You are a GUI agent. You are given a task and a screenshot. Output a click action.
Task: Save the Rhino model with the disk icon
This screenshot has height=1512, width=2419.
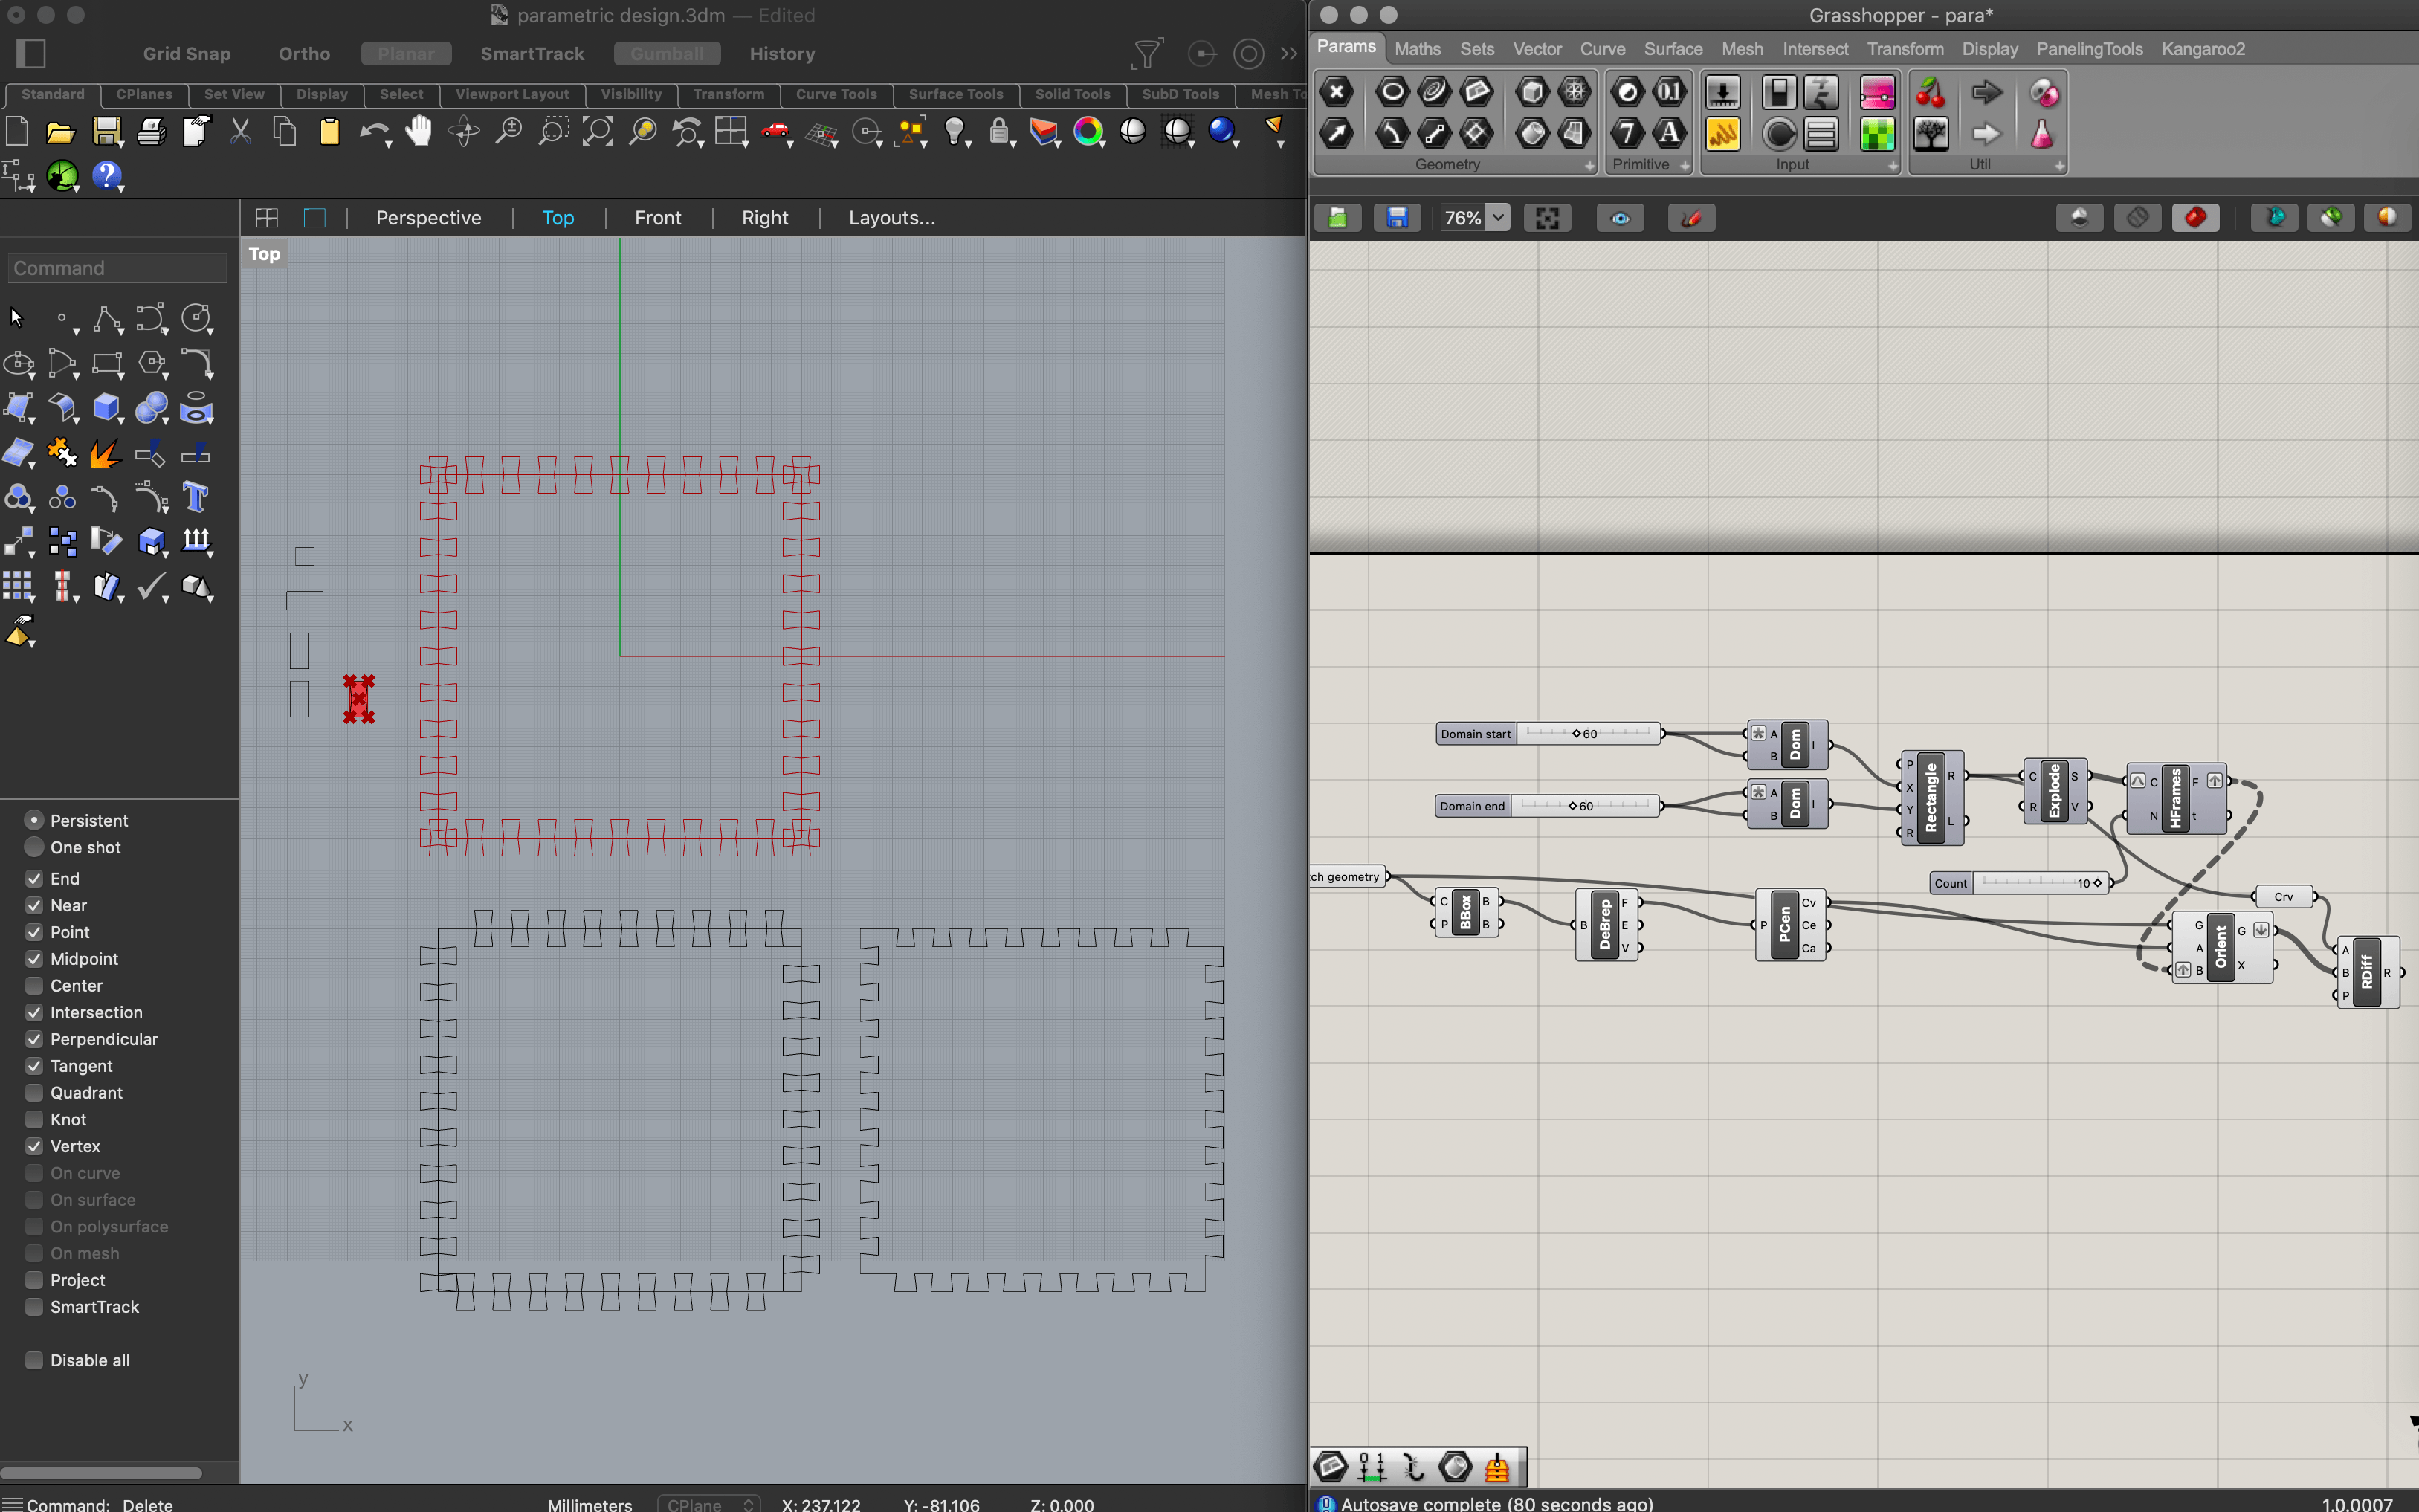pos(107,131)
